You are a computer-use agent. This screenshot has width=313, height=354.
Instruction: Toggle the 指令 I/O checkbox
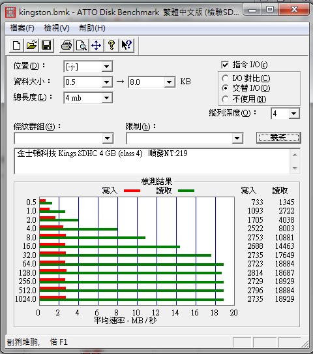(x=225, y=65)
